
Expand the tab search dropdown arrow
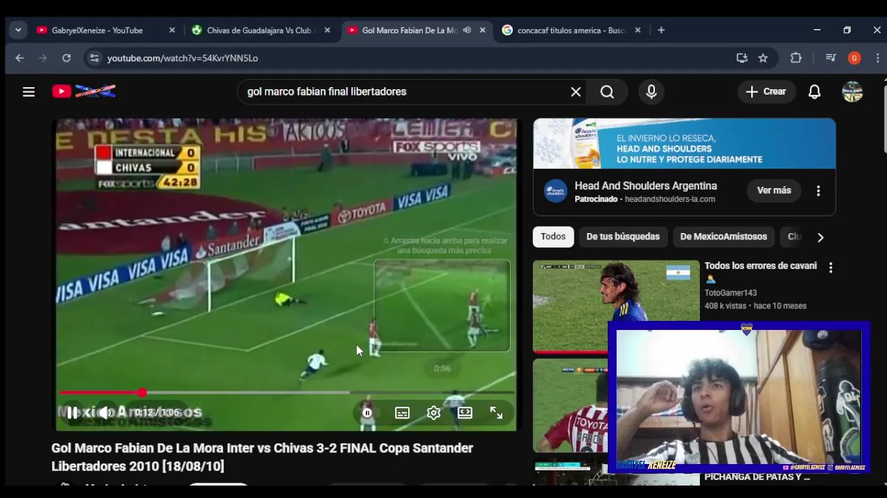coord(18,30)
